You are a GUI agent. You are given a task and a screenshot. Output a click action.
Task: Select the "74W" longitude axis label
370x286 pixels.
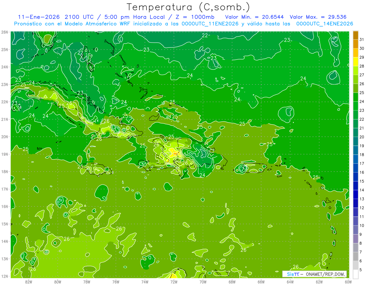145,282
